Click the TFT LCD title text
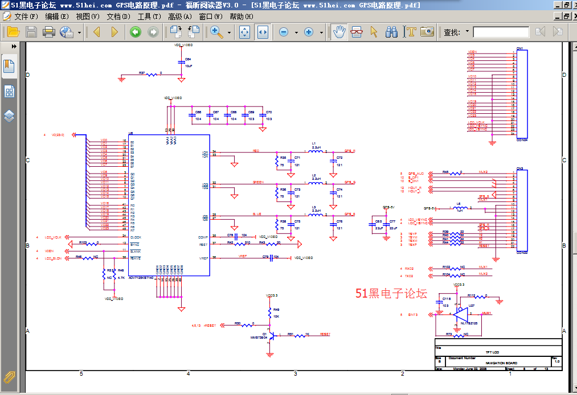 click(492, 352)
